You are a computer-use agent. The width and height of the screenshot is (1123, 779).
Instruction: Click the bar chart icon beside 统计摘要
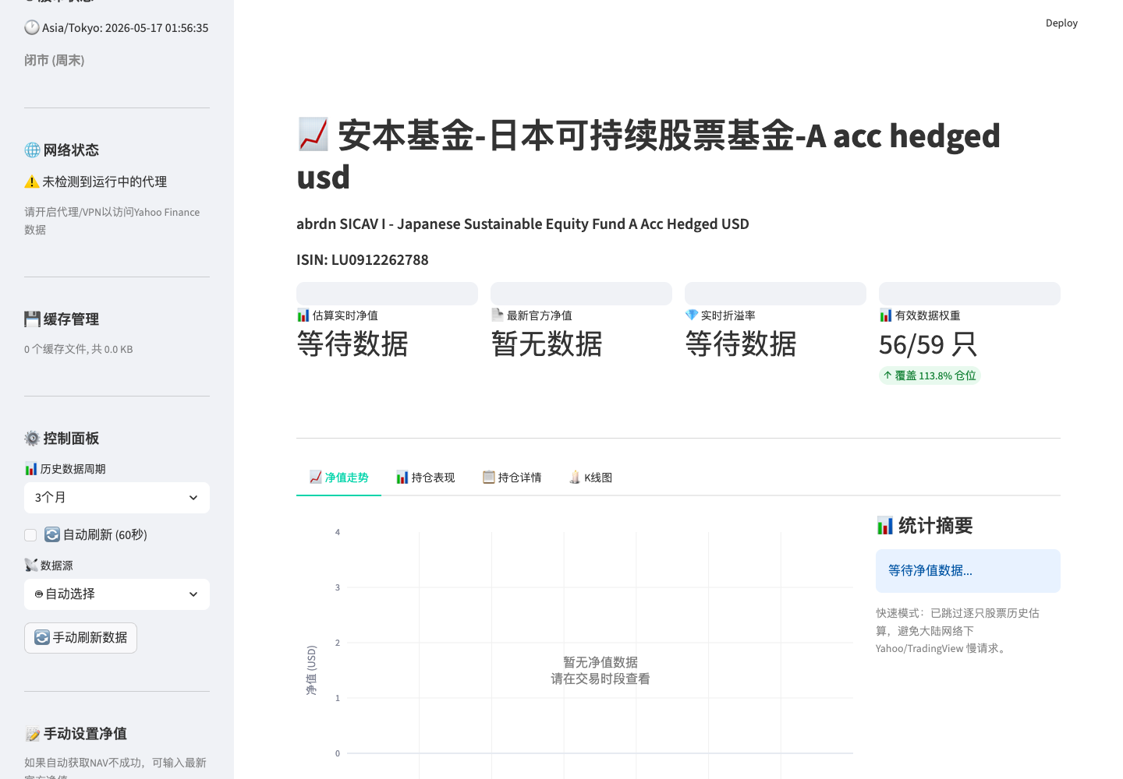(885, 526)
